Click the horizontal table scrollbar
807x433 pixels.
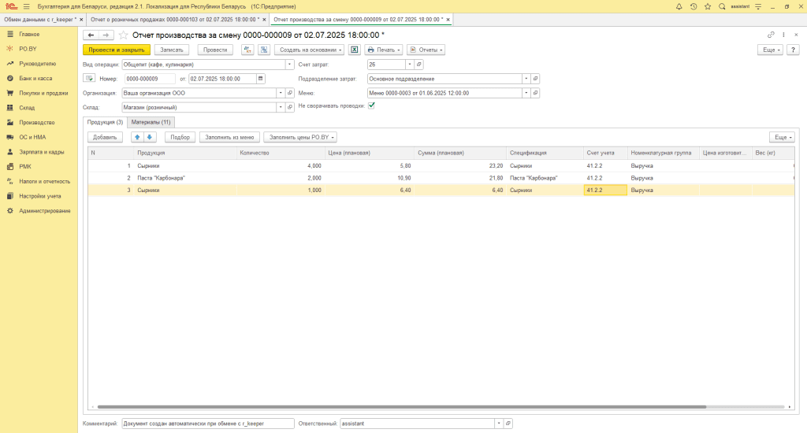[401, 407]
